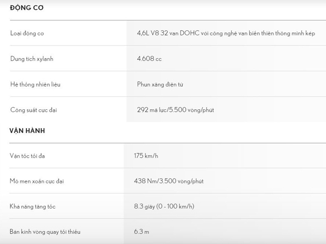Select the Hệ thống nhiên liệu label
This screenshot has width=326, height=244.
[x=35, y=84]
